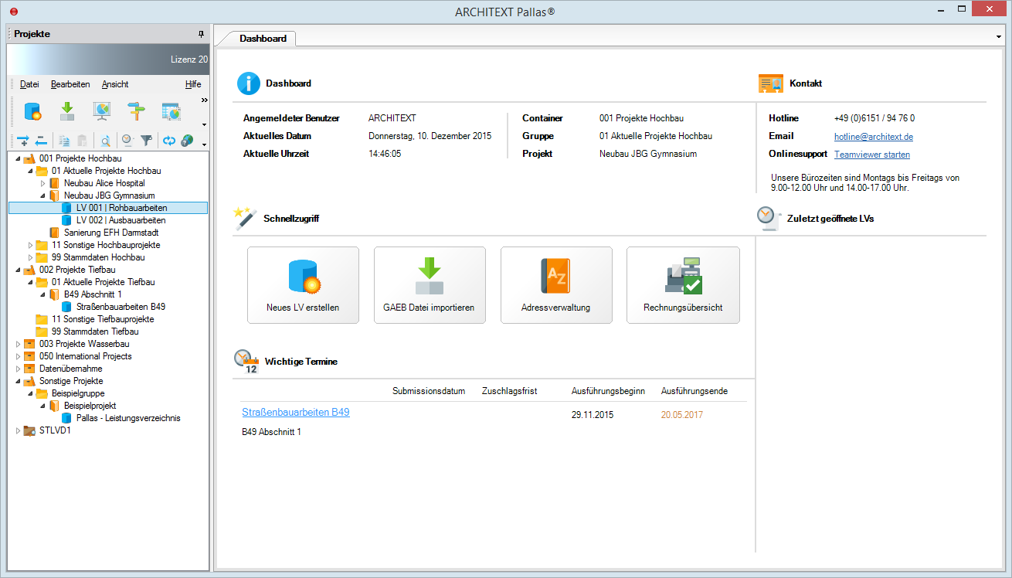Screen dimensions: 1012x578
Task: Click the Teamviewer starten link
Action: [x=872, y=155]
